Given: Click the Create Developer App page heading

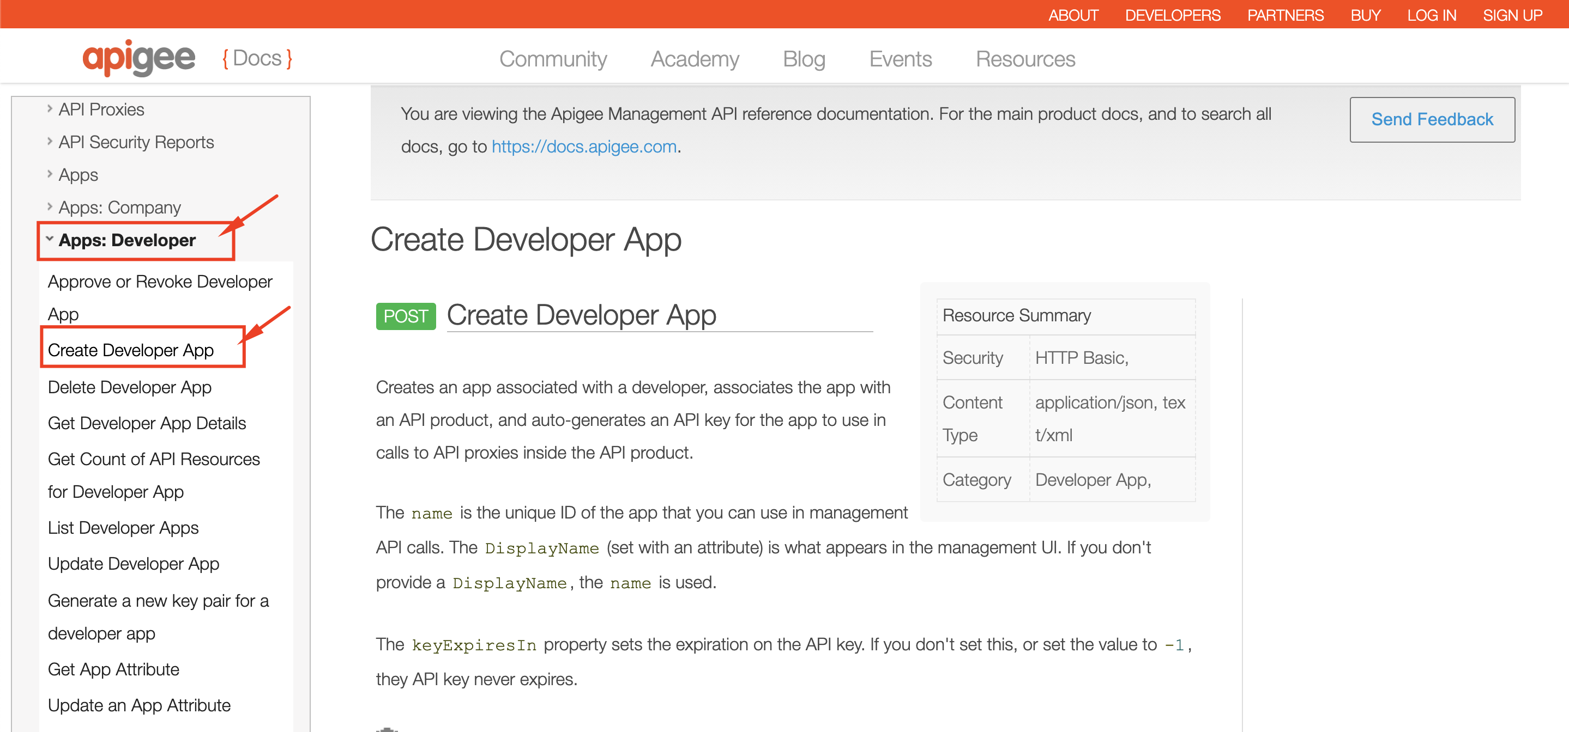Looking at the screenshot, I should tap(526, 239).
